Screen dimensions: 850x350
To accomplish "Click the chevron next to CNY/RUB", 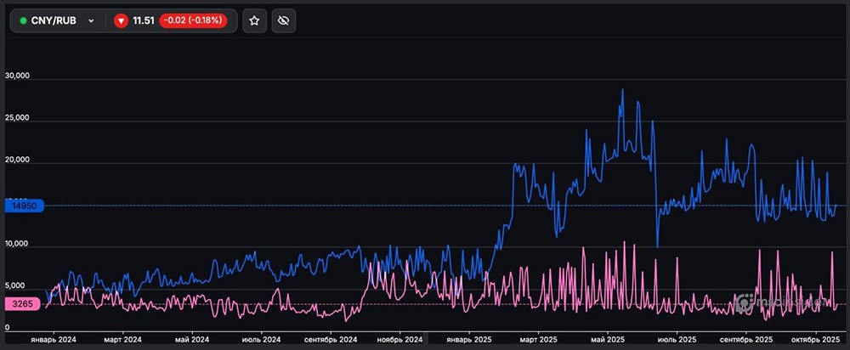I will click(91, 21).
